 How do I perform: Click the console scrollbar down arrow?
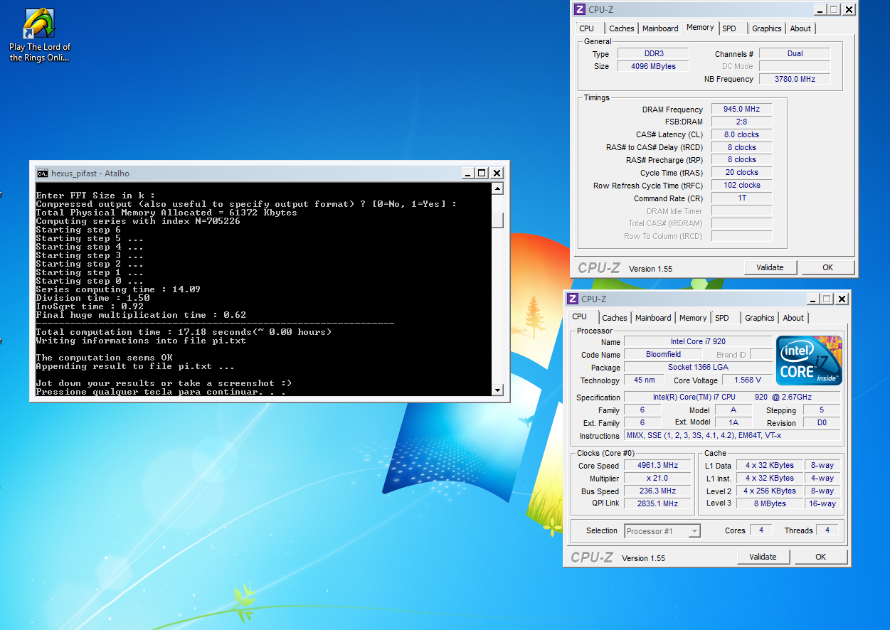coord(497,390)
